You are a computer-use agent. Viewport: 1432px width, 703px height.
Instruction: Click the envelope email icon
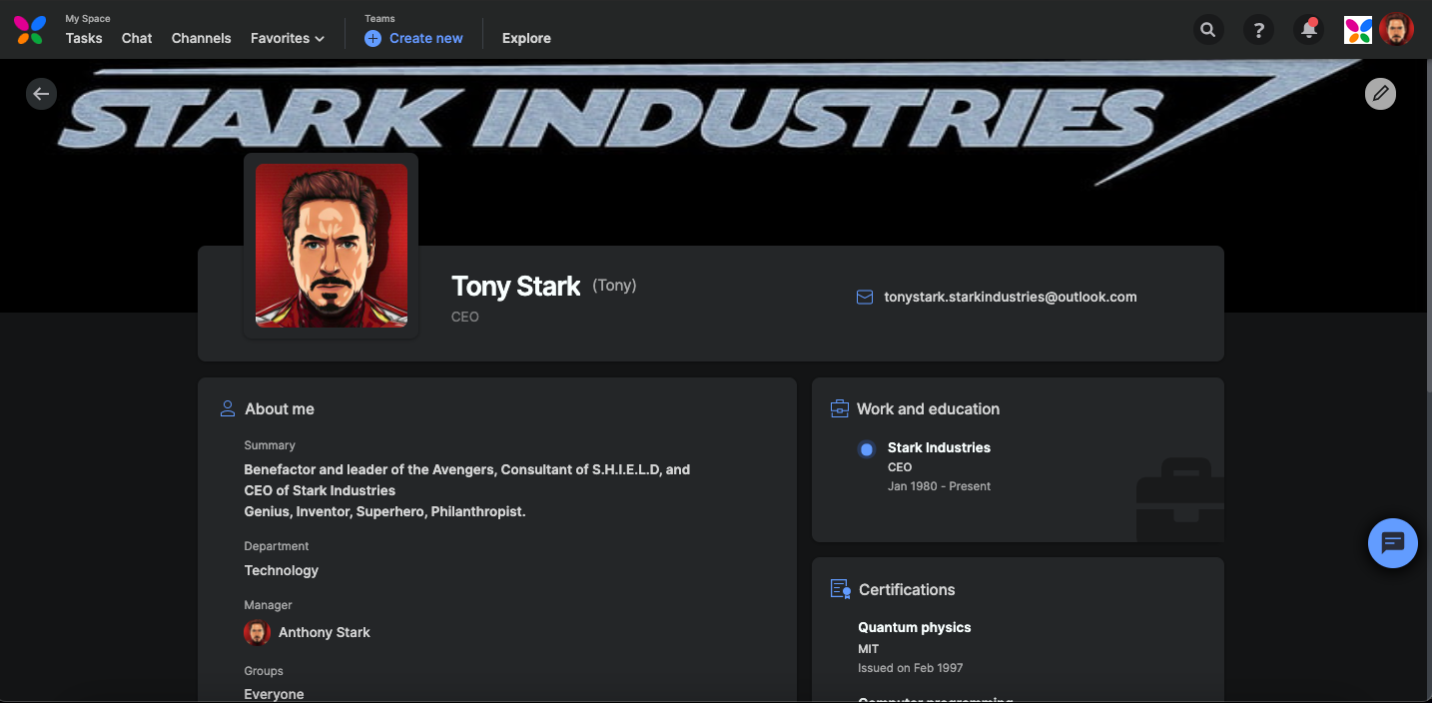tap(865, 297)
